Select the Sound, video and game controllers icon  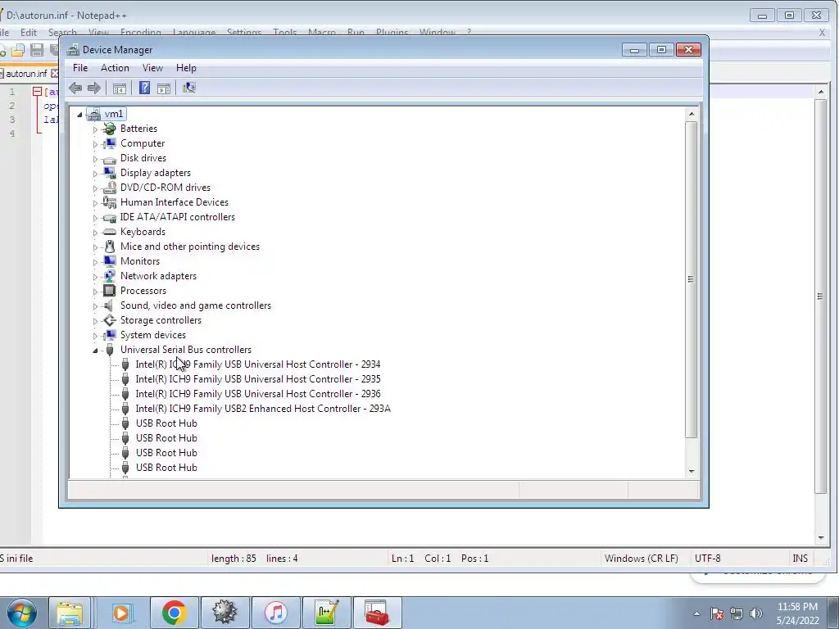(x=109, y=305)
